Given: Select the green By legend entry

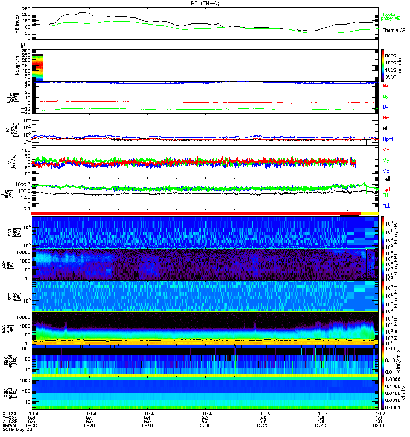Looking at the screenshot, I should tap(385, 97).
